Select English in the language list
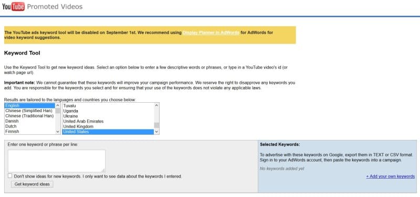 pyautogui.click(x=30, y=106)
